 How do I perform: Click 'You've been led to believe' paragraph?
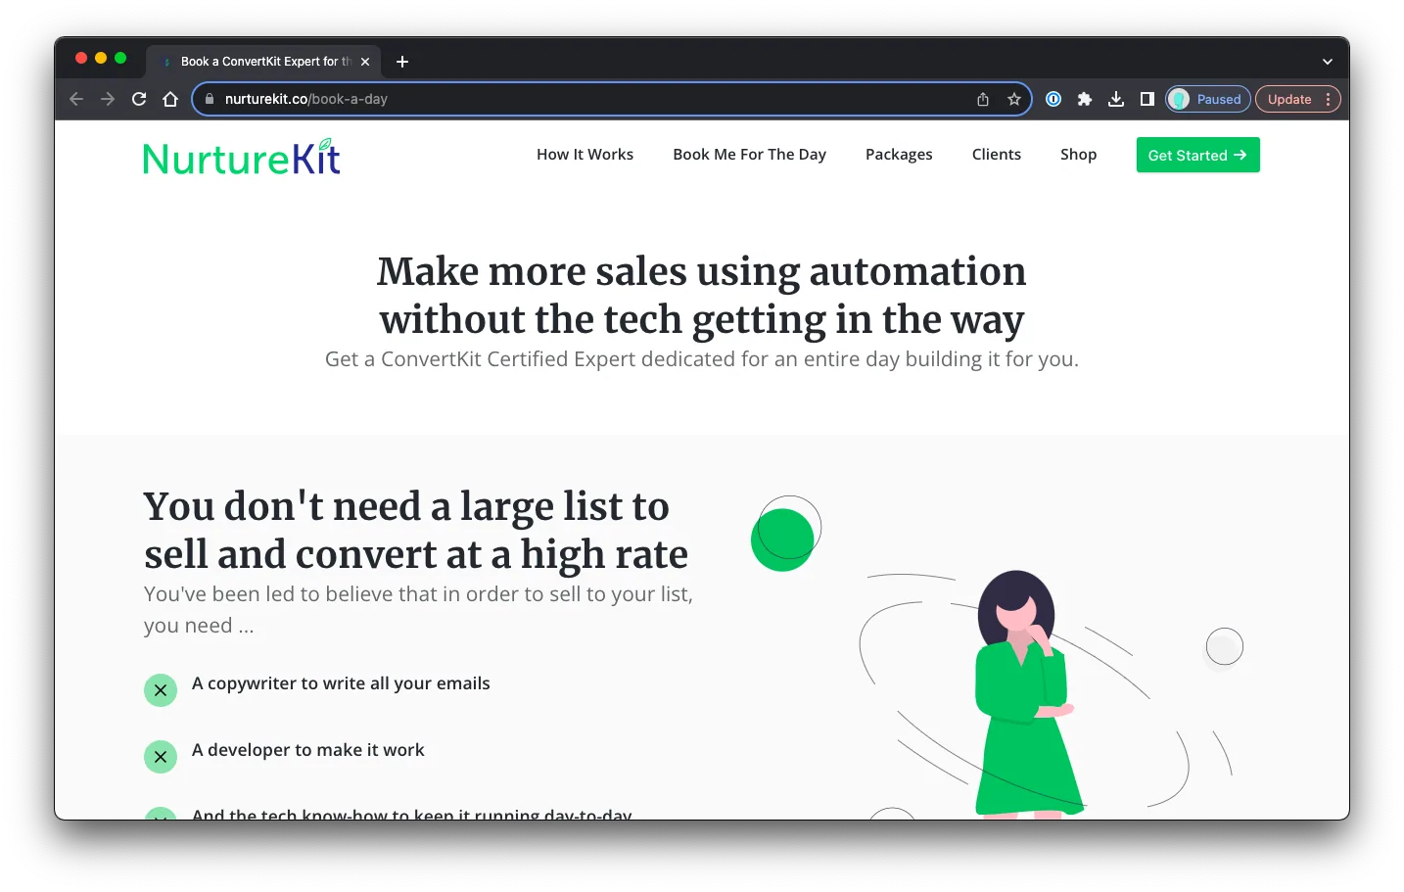(418, 609)
